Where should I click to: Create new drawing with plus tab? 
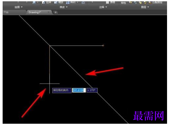[56, 12]
